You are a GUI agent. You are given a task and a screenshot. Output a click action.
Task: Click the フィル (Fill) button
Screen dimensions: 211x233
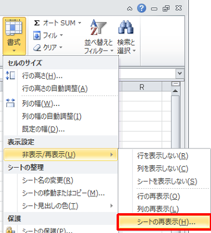coord(48,36)
